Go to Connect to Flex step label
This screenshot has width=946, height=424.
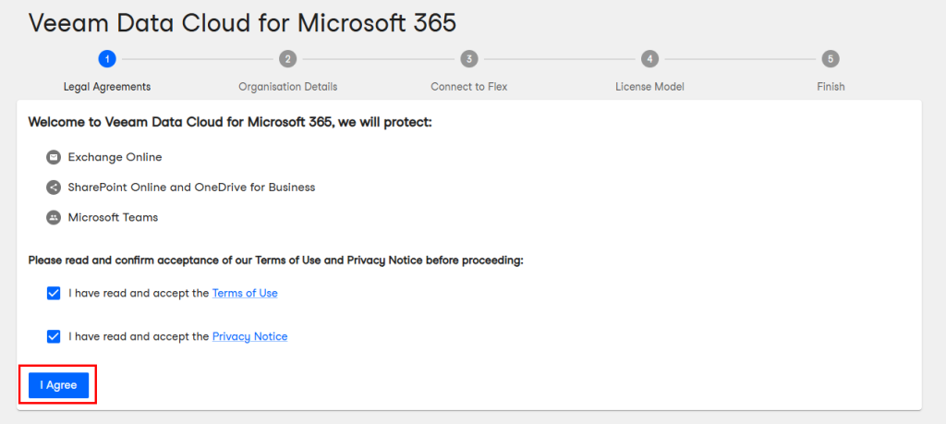tap(468, 87)
